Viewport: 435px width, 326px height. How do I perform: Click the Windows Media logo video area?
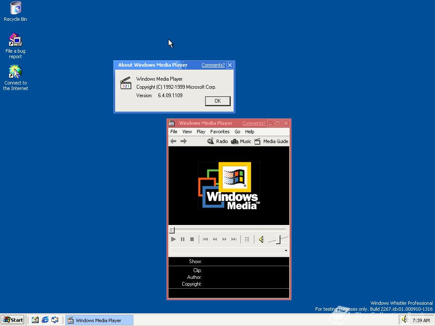point(229,185)
